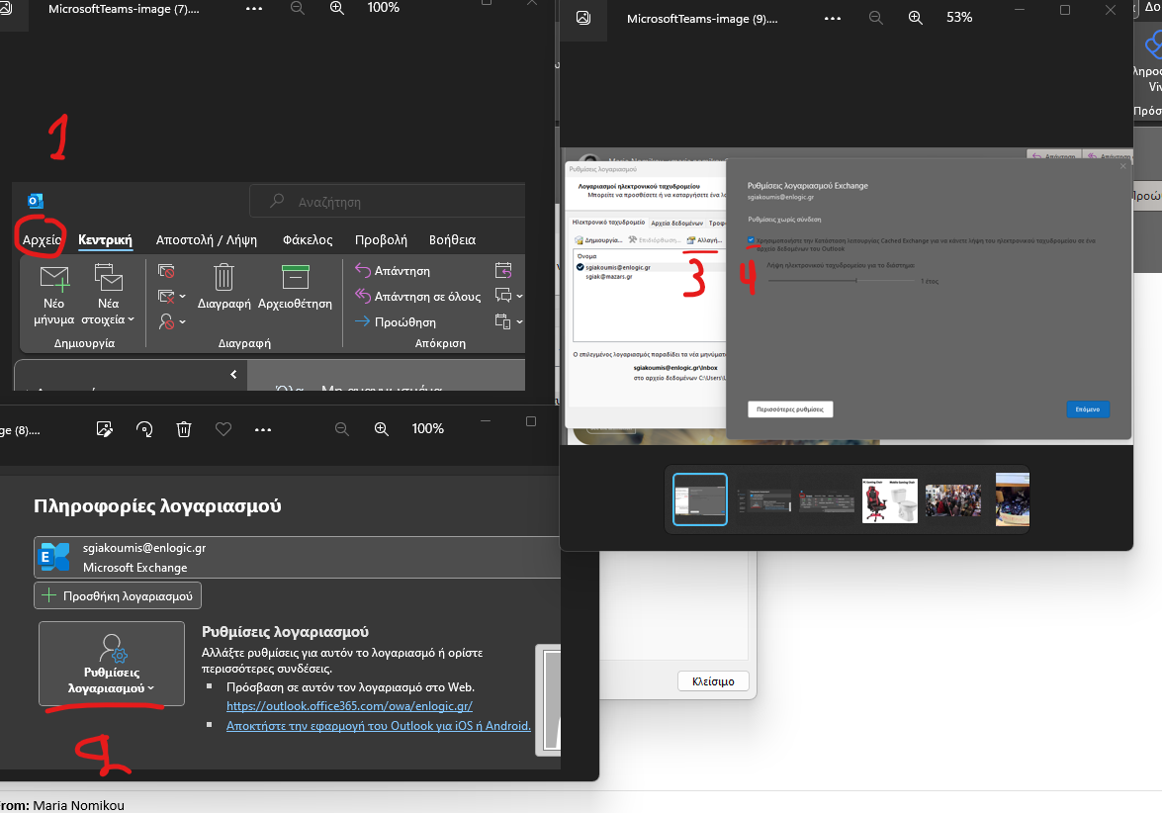
Task: Click the Αρχειοθέτηση archive icon
Action: [x=295, y=277]
